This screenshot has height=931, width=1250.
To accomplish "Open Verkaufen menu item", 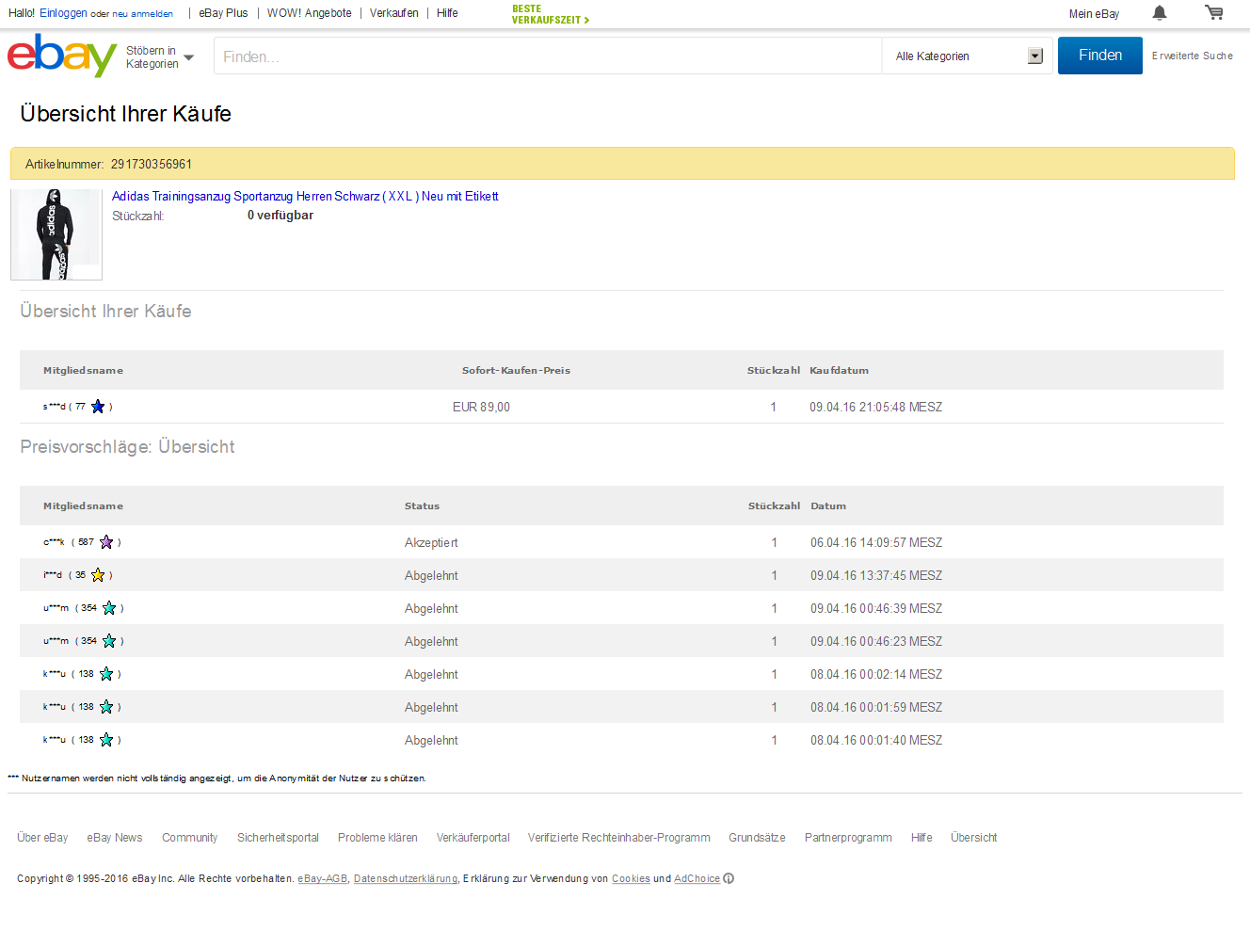I will 393,13.
